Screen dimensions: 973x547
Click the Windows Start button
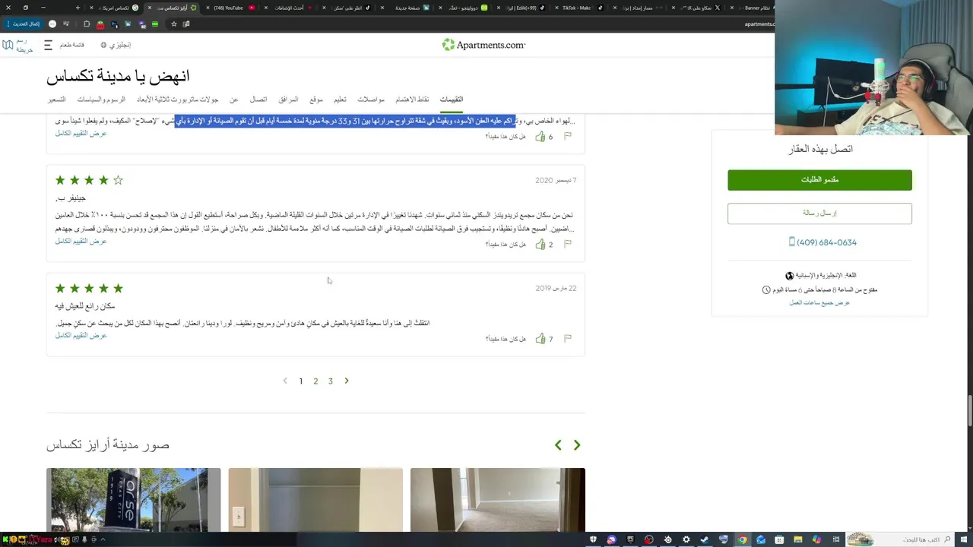[965, 539]
